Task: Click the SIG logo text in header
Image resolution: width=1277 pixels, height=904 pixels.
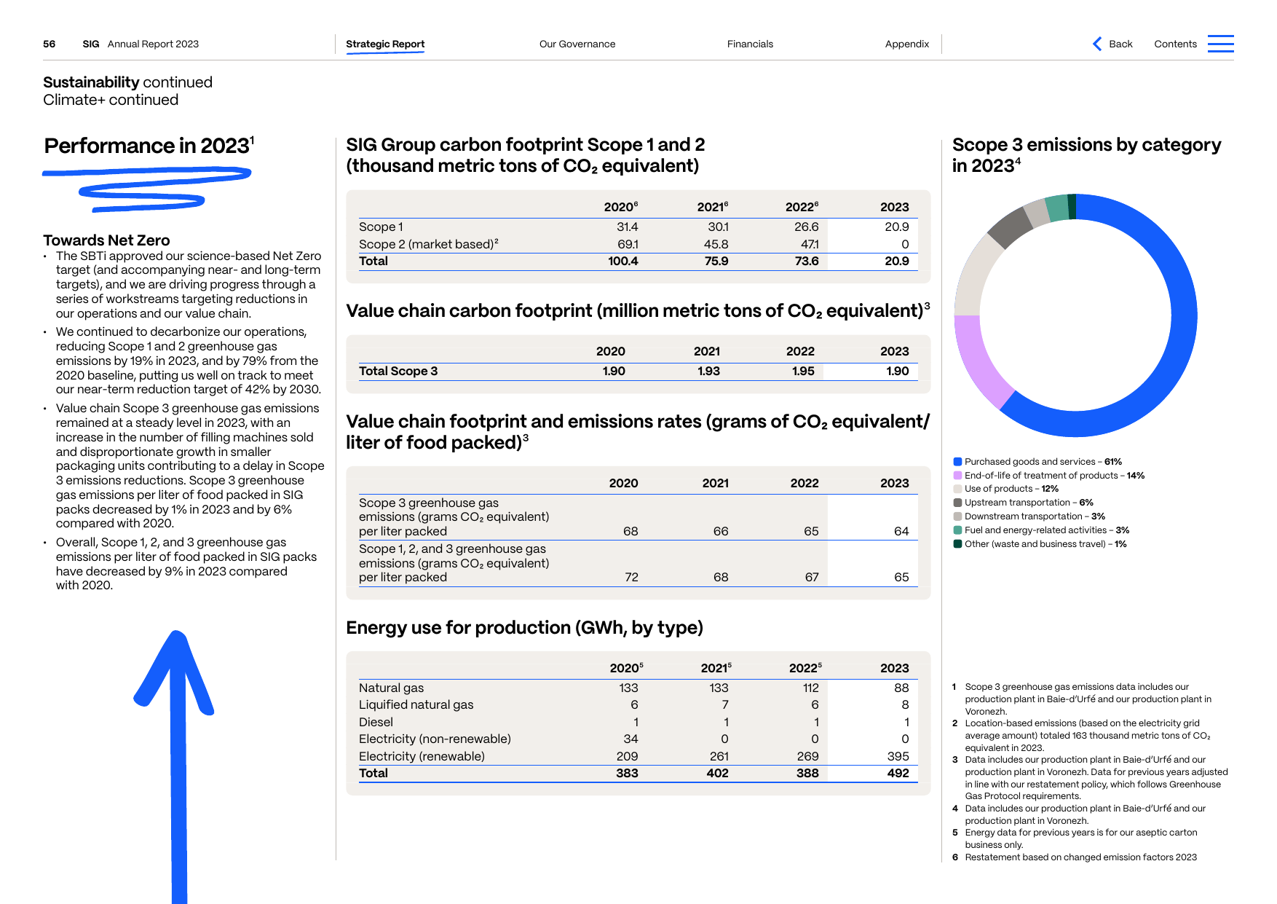Action: (91, 44)
